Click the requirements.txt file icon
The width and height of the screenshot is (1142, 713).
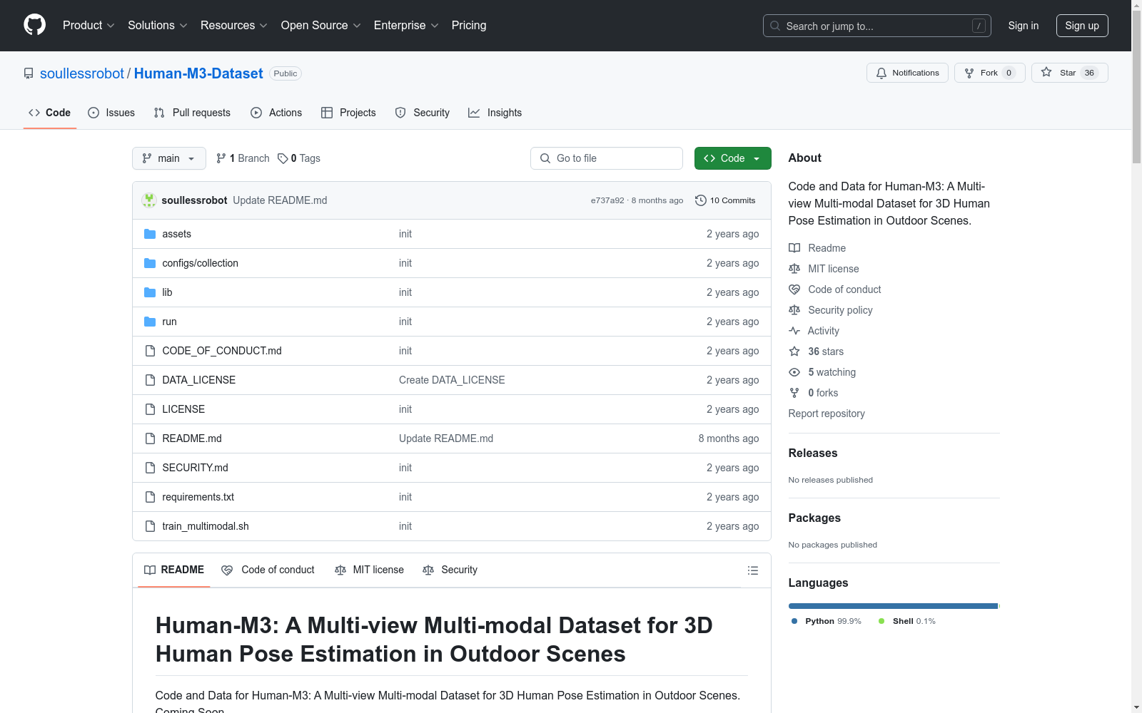click(x=150, y=497)
